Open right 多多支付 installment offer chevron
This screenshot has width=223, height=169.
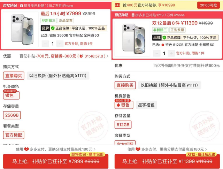(x=206, y=149)
